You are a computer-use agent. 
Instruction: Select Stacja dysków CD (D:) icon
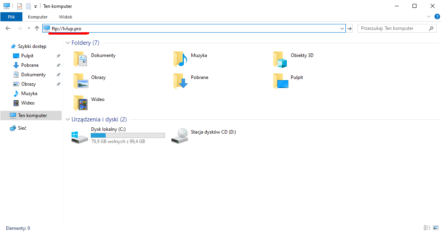click(x=180, y=136)
